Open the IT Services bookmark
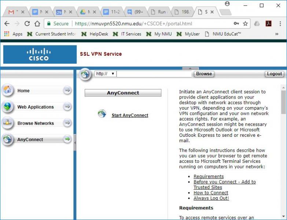The image size is (287, 220). tap(127, 34)
